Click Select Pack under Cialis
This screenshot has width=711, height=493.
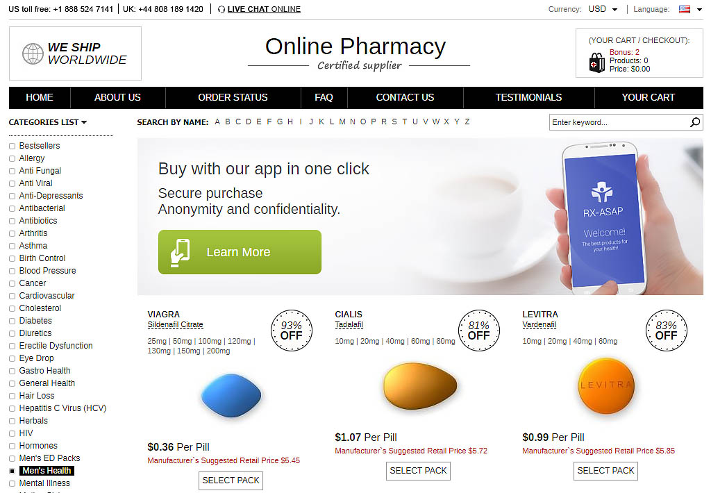(418, 471)
